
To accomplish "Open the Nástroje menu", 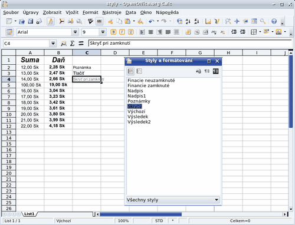I will click(x=112, y=12).
